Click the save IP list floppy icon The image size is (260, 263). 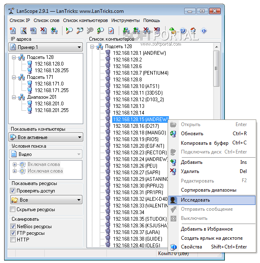tap(34, 31)
